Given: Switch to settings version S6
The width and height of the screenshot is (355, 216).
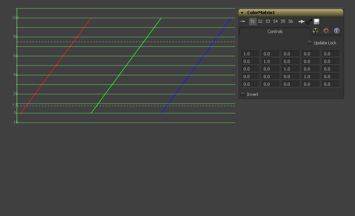Looking at the screenshot, I should point(290,22).
